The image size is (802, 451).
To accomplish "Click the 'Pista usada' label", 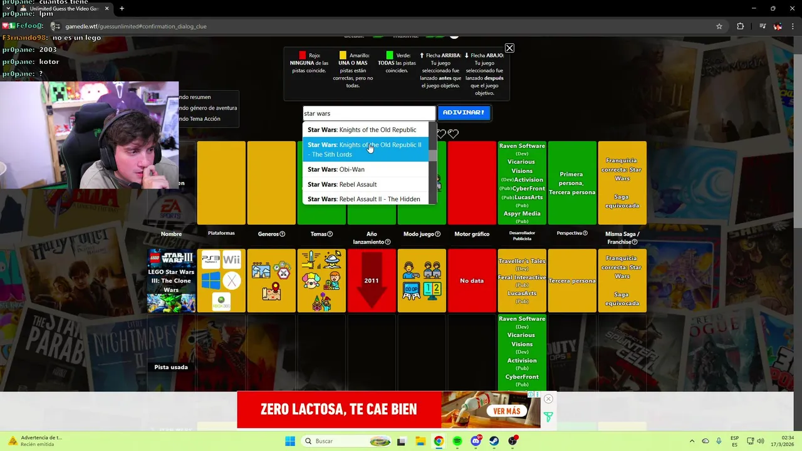I will (x=171, y=367).
